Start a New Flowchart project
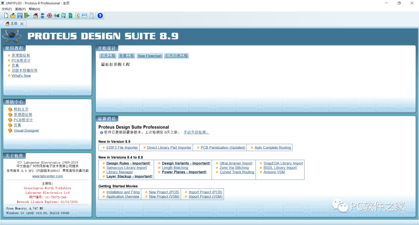419x225 pixels. 150,56
